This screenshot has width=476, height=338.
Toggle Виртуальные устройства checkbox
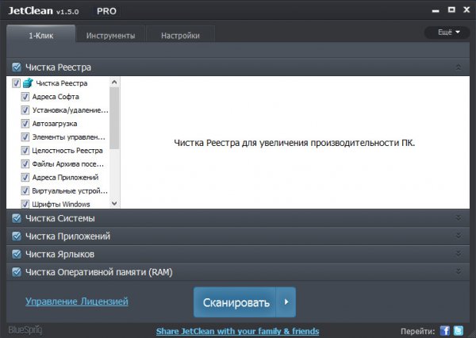[x=25, y=190]
